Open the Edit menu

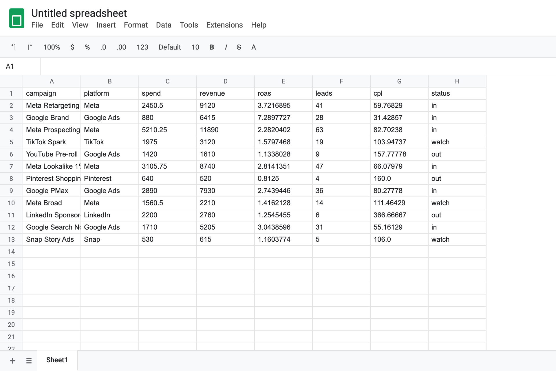[57, 25]
